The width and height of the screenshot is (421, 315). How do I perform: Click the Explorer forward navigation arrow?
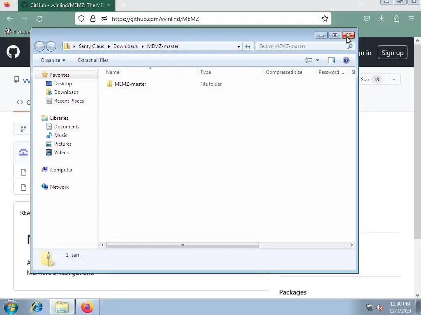click(51, 46)
